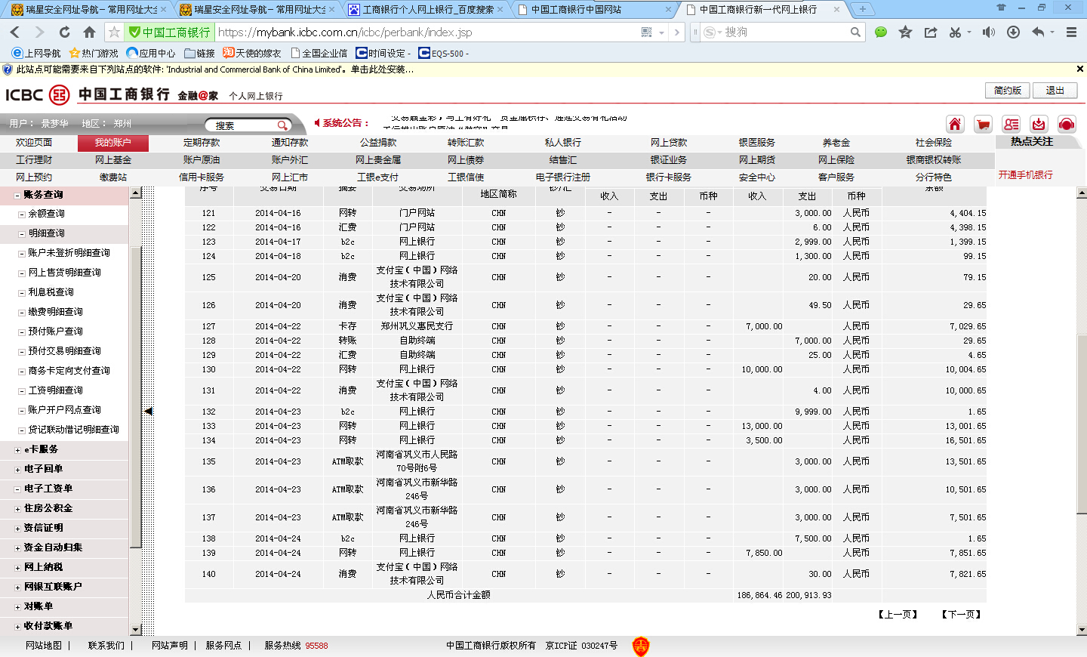Go to next page via 下一页 link

click(x=961, y=615)
